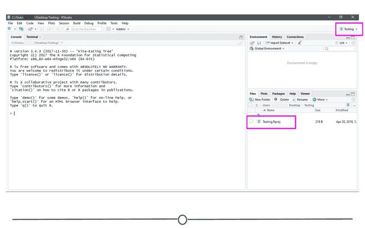Image resolution: width=365 pixels, height=228 pixels.
Task: Open the Testing project menu
Action: coord(349,29)
